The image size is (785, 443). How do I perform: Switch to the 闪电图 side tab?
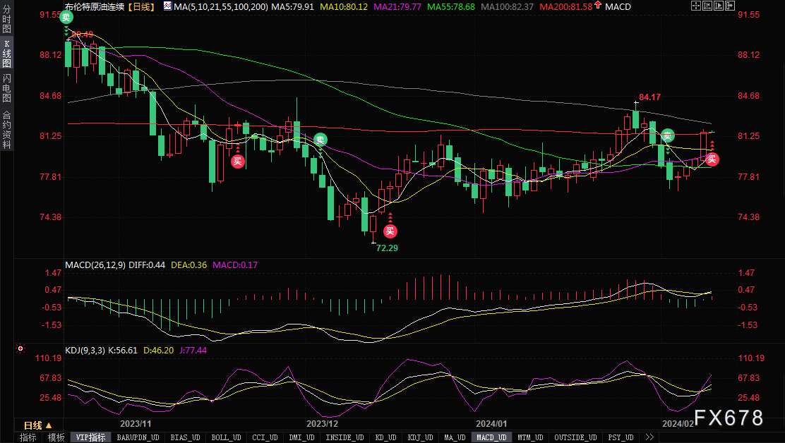pos(6,87)
